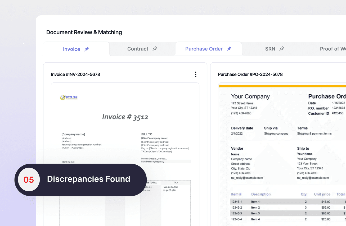Open the invoice document preview thumbnail
346x226 pixels.
[125, 154]
